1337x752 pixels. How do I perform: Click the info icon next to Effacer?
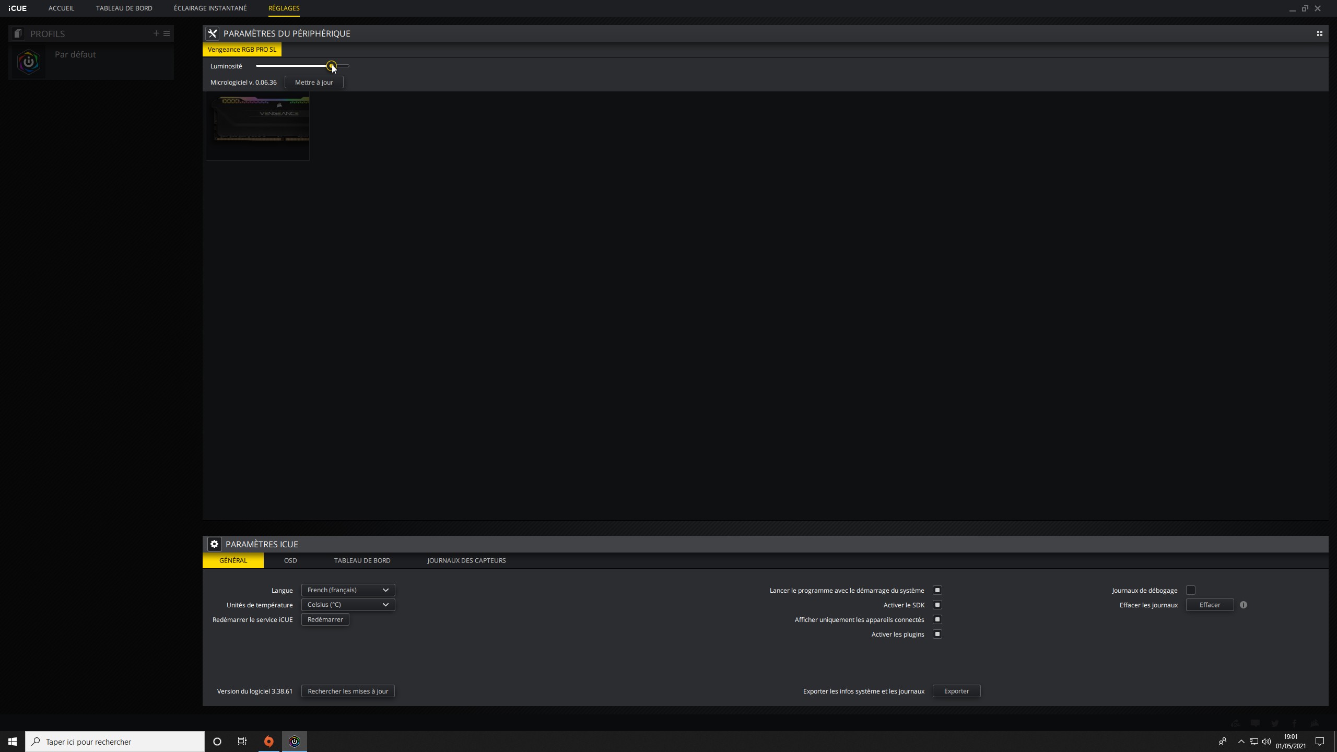(1244, 605)
